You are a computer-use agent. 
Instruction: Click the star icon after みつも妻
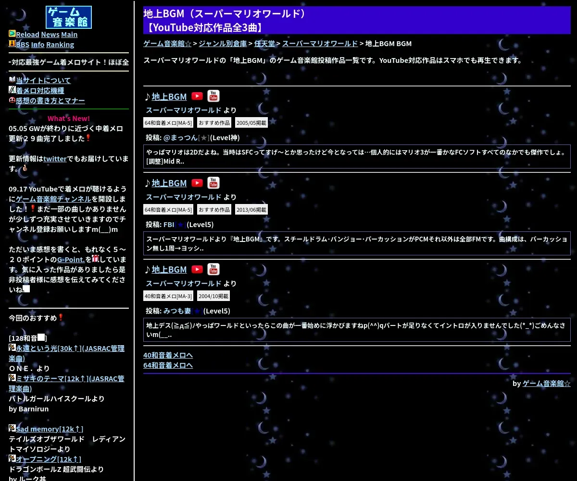197,311
